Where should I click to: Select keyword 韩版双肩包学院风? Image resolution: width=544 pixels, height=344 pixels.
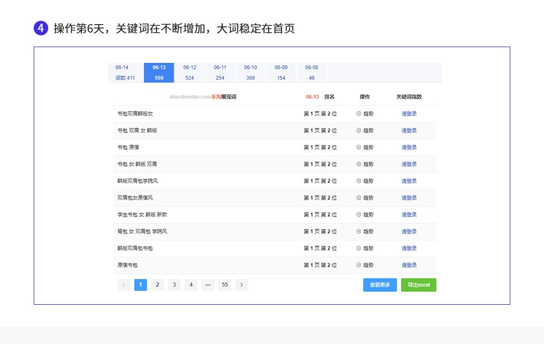point(137,181)
